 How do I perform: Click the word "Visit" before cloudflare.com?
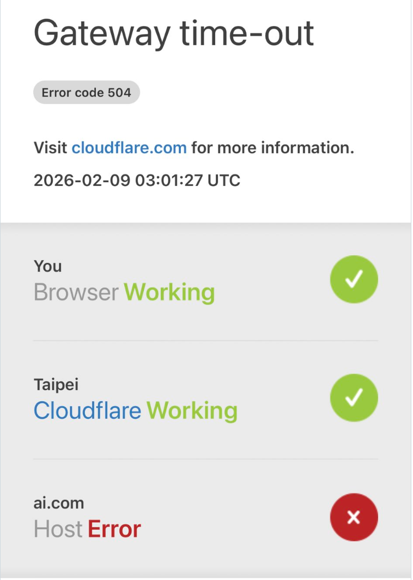(51, 148)
